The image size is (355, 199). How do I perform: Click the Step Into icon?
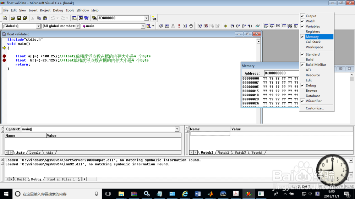[x=232, y=26]
